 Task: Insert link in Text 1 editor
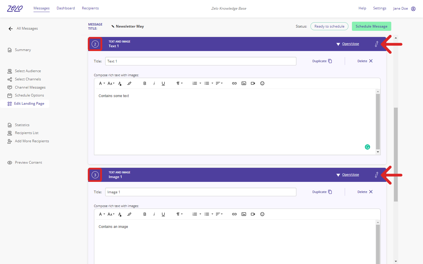pyautogui.click(x=234, y=83)
